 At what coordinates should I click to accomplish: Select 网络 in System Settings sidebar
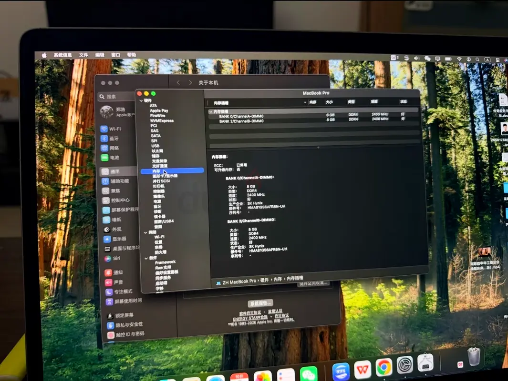click(x=111, y=148)
